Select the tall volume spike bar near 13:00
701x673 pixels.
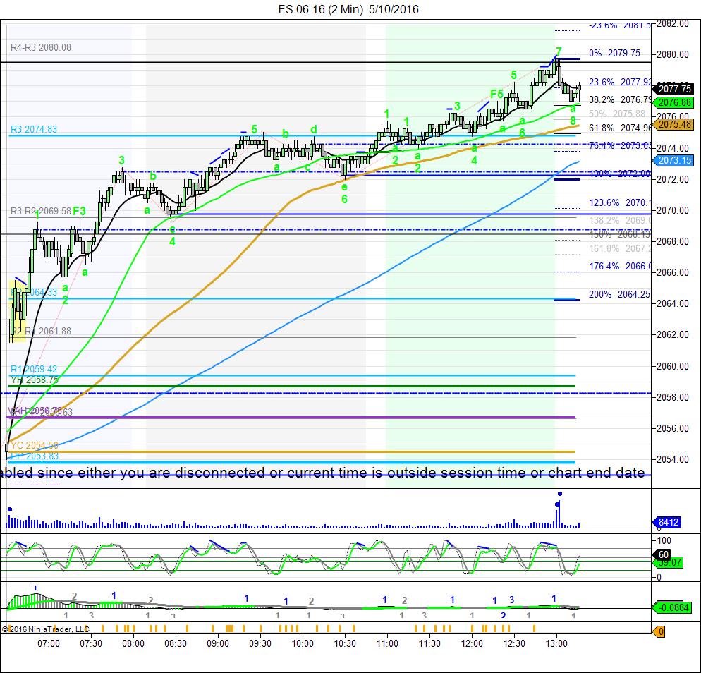558,512
